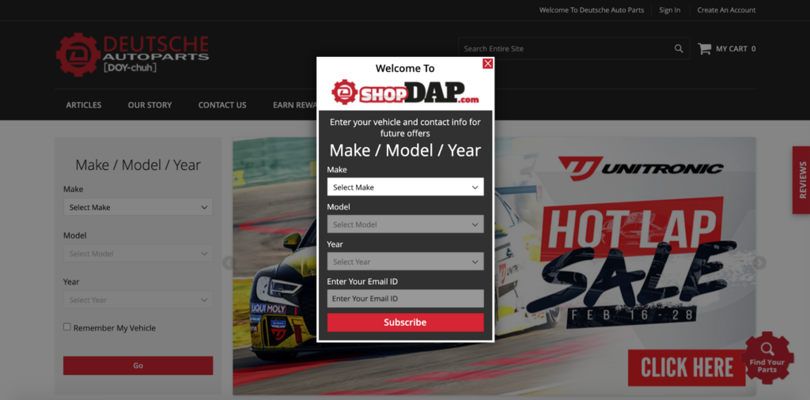The height and width of the screenshot is (400, 810).
Task: Expand the popup Select Make dropdown
Action: point(405,187)
